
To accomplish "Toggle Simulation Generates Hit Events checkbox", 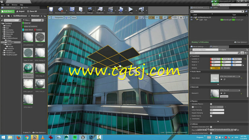I will click(x=211, y=127).
